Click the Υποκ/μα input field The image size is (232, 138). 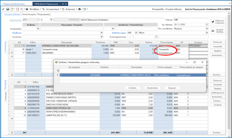point(191,20)
